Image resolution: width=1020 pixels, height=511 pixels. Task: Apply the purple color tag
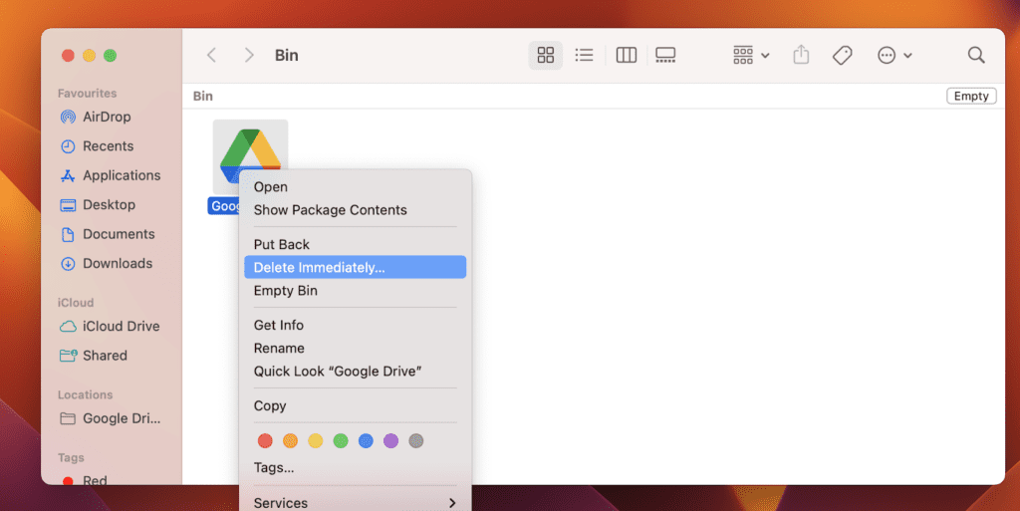(390, 440)
